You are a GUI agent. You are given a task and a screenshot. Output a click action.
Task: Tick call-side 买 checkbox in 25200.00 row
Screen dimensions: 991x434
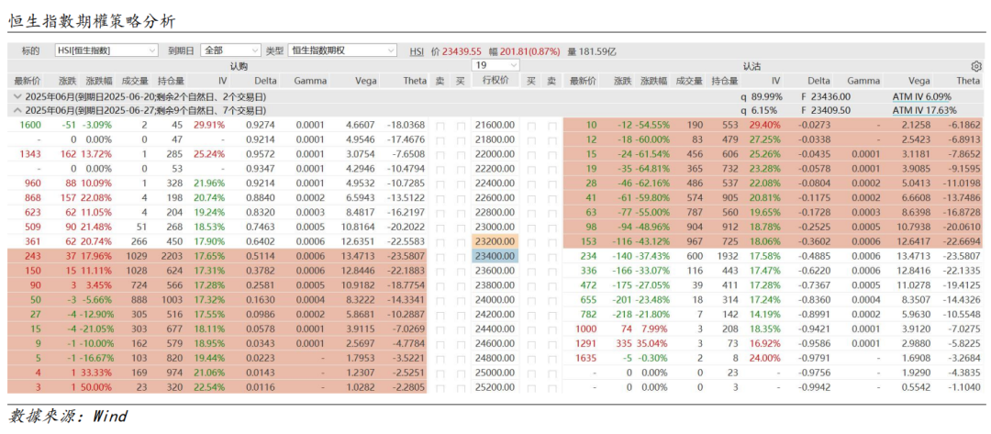(461, 386)
